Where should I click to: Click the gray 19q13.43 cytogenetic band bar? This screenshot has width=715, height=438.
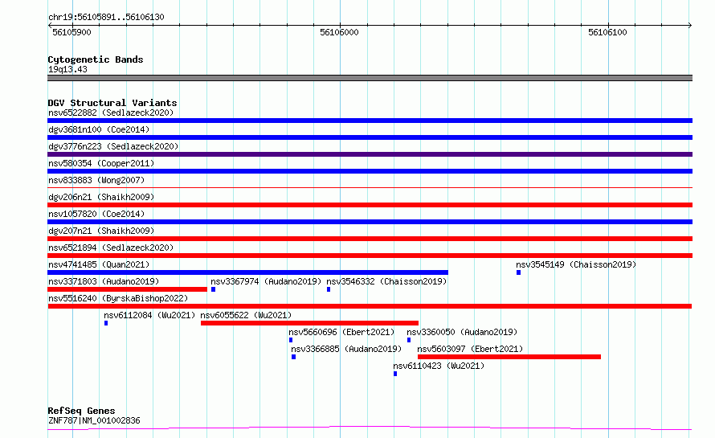(x=370, y=78)
